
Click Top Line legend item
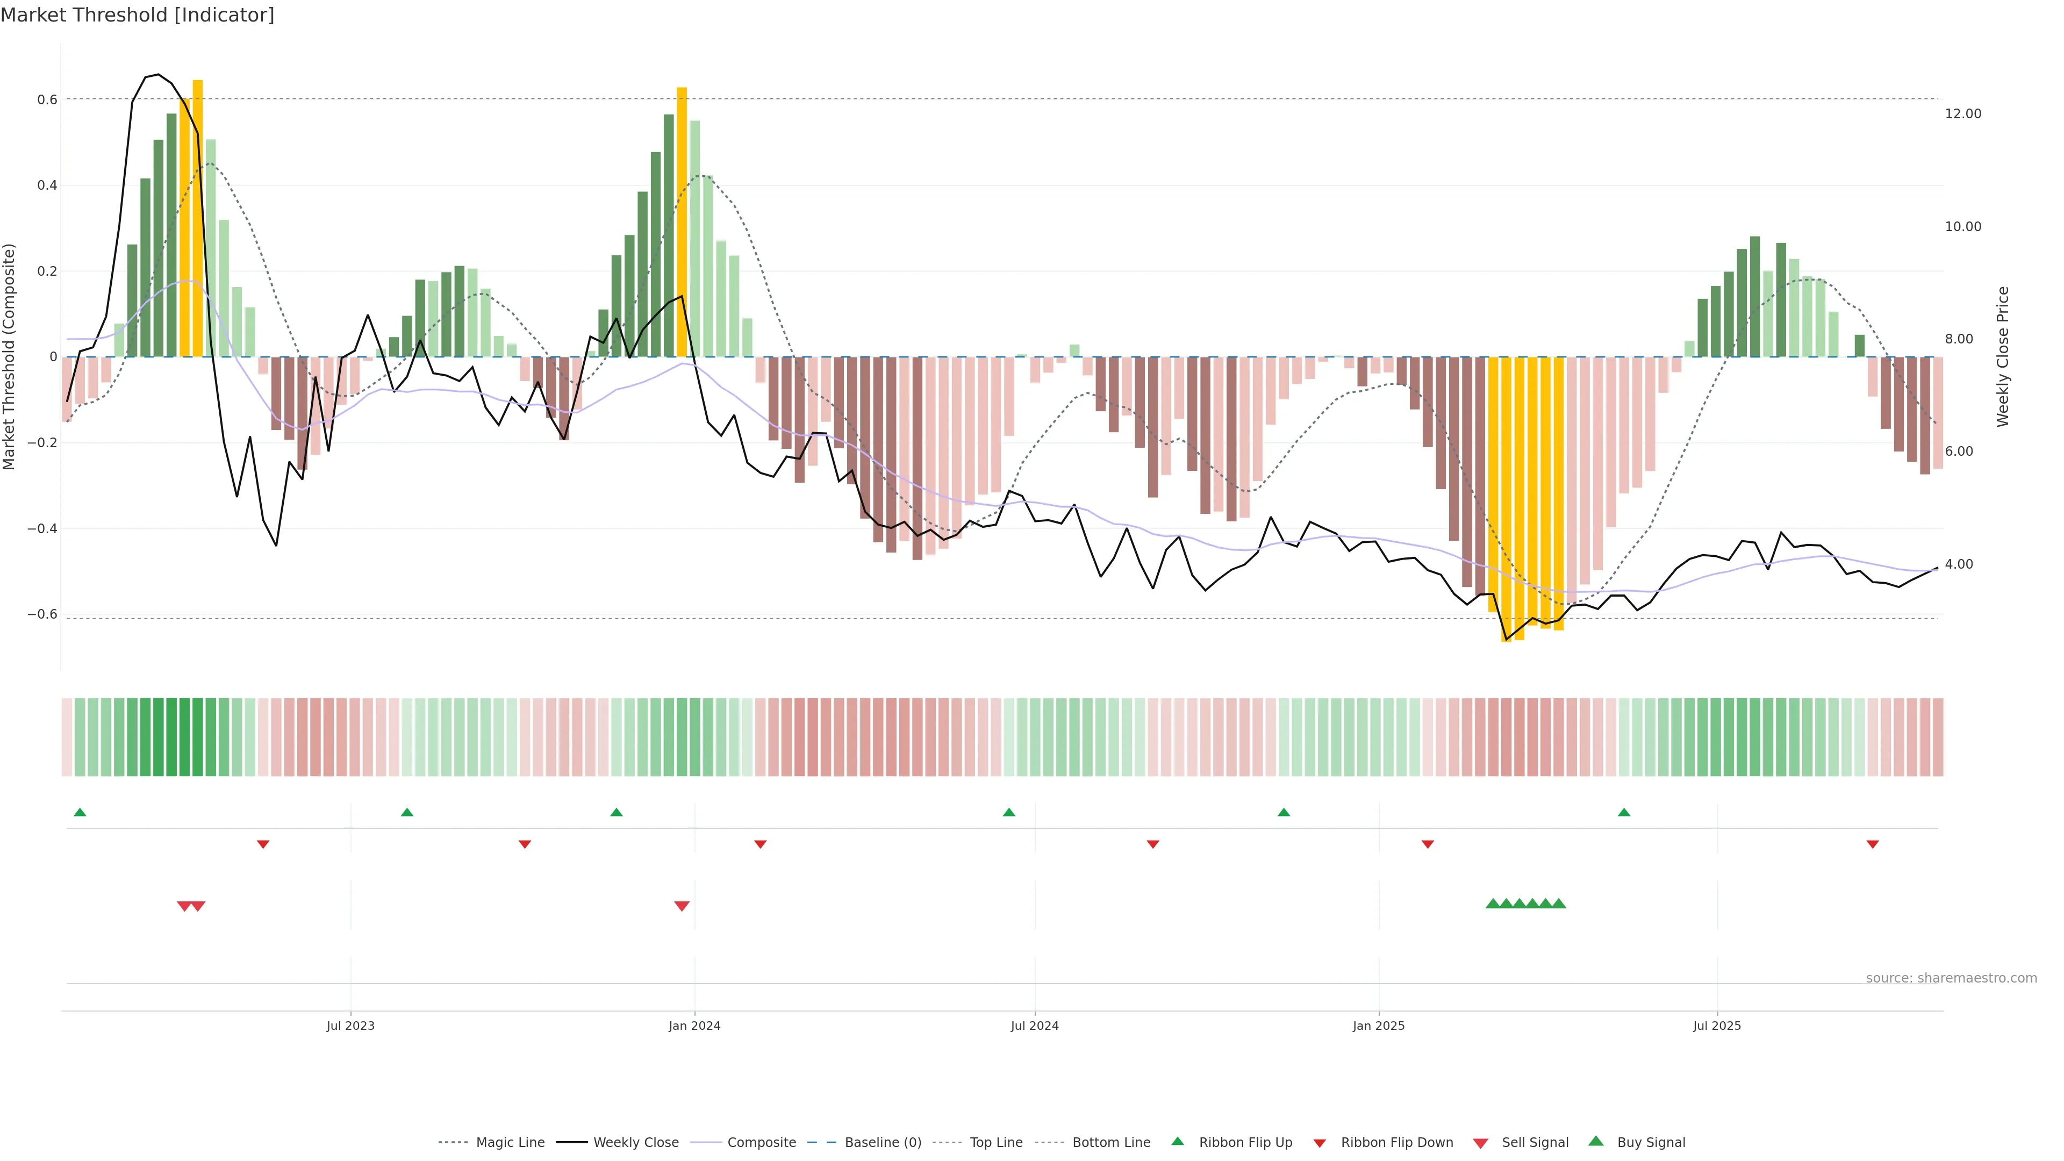tap(996, 1143)
